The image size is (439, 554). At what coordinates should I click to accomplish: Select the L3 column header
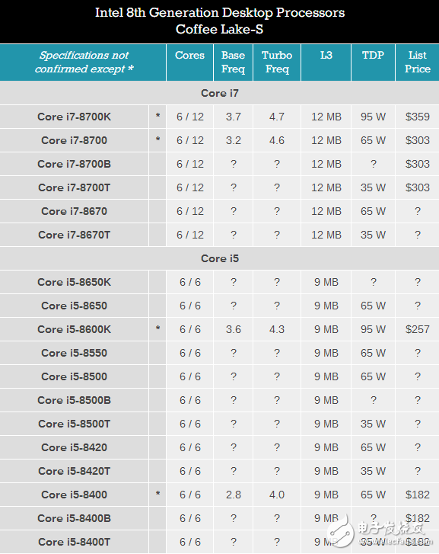point(326,55)
